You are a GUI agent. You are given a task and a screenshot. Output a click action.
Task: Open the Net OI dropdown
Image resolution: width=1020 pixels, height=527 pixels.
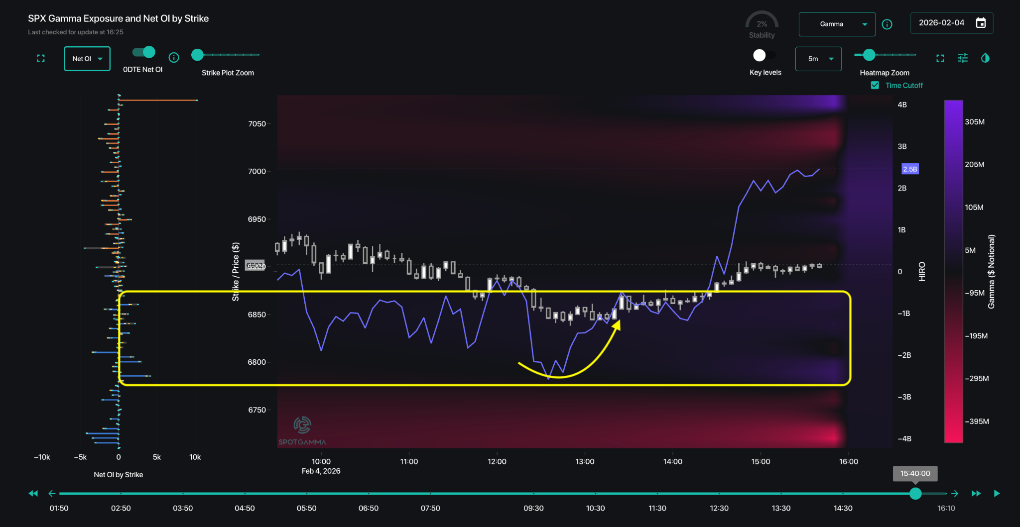click(x=87, y=58)
